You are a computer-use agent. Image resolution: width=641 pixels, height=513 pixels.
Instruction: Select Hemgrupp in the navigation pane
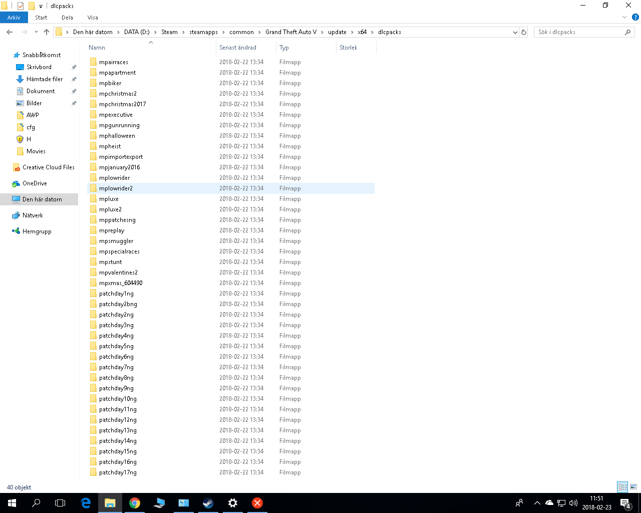click(37, 231)
